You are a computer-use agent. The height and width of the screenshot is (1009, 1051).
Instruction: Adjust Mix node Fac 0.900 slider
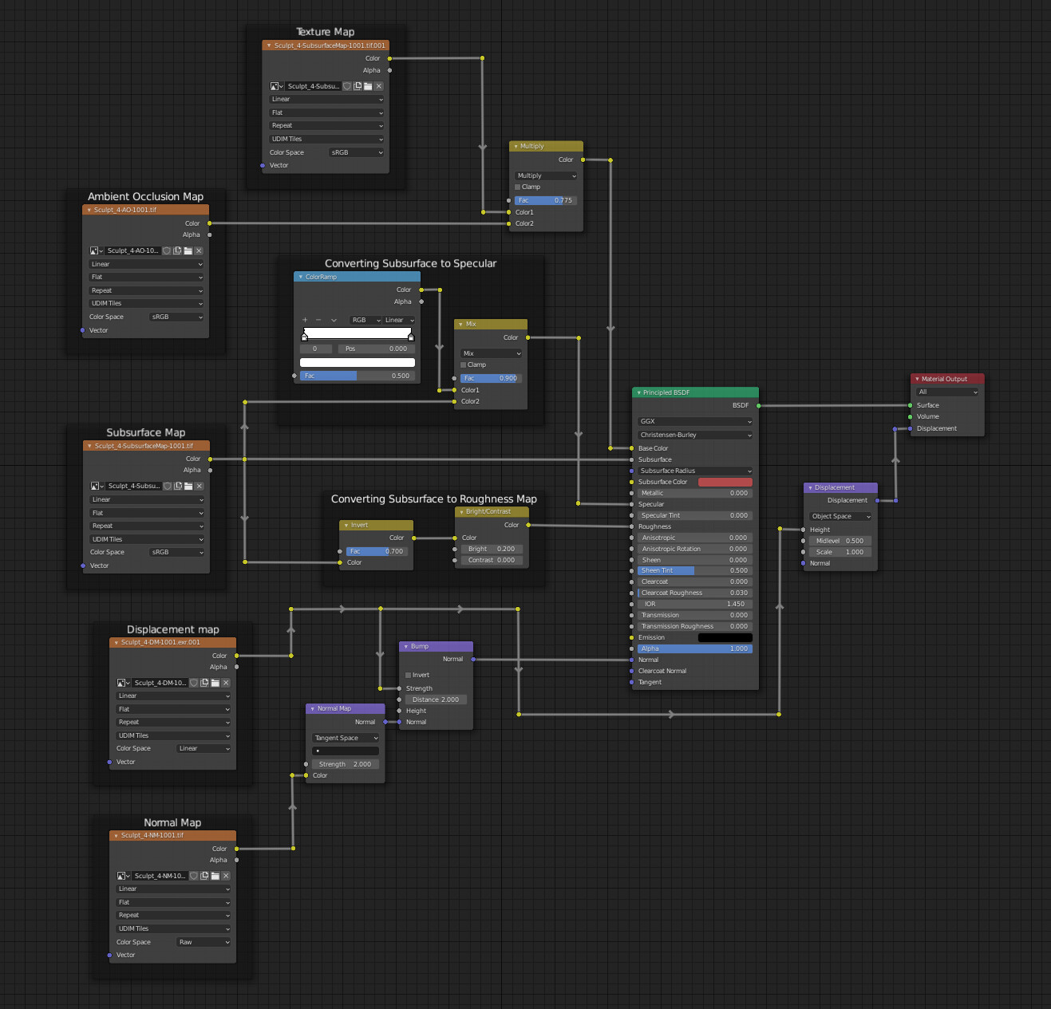click(x=492, y=378)
